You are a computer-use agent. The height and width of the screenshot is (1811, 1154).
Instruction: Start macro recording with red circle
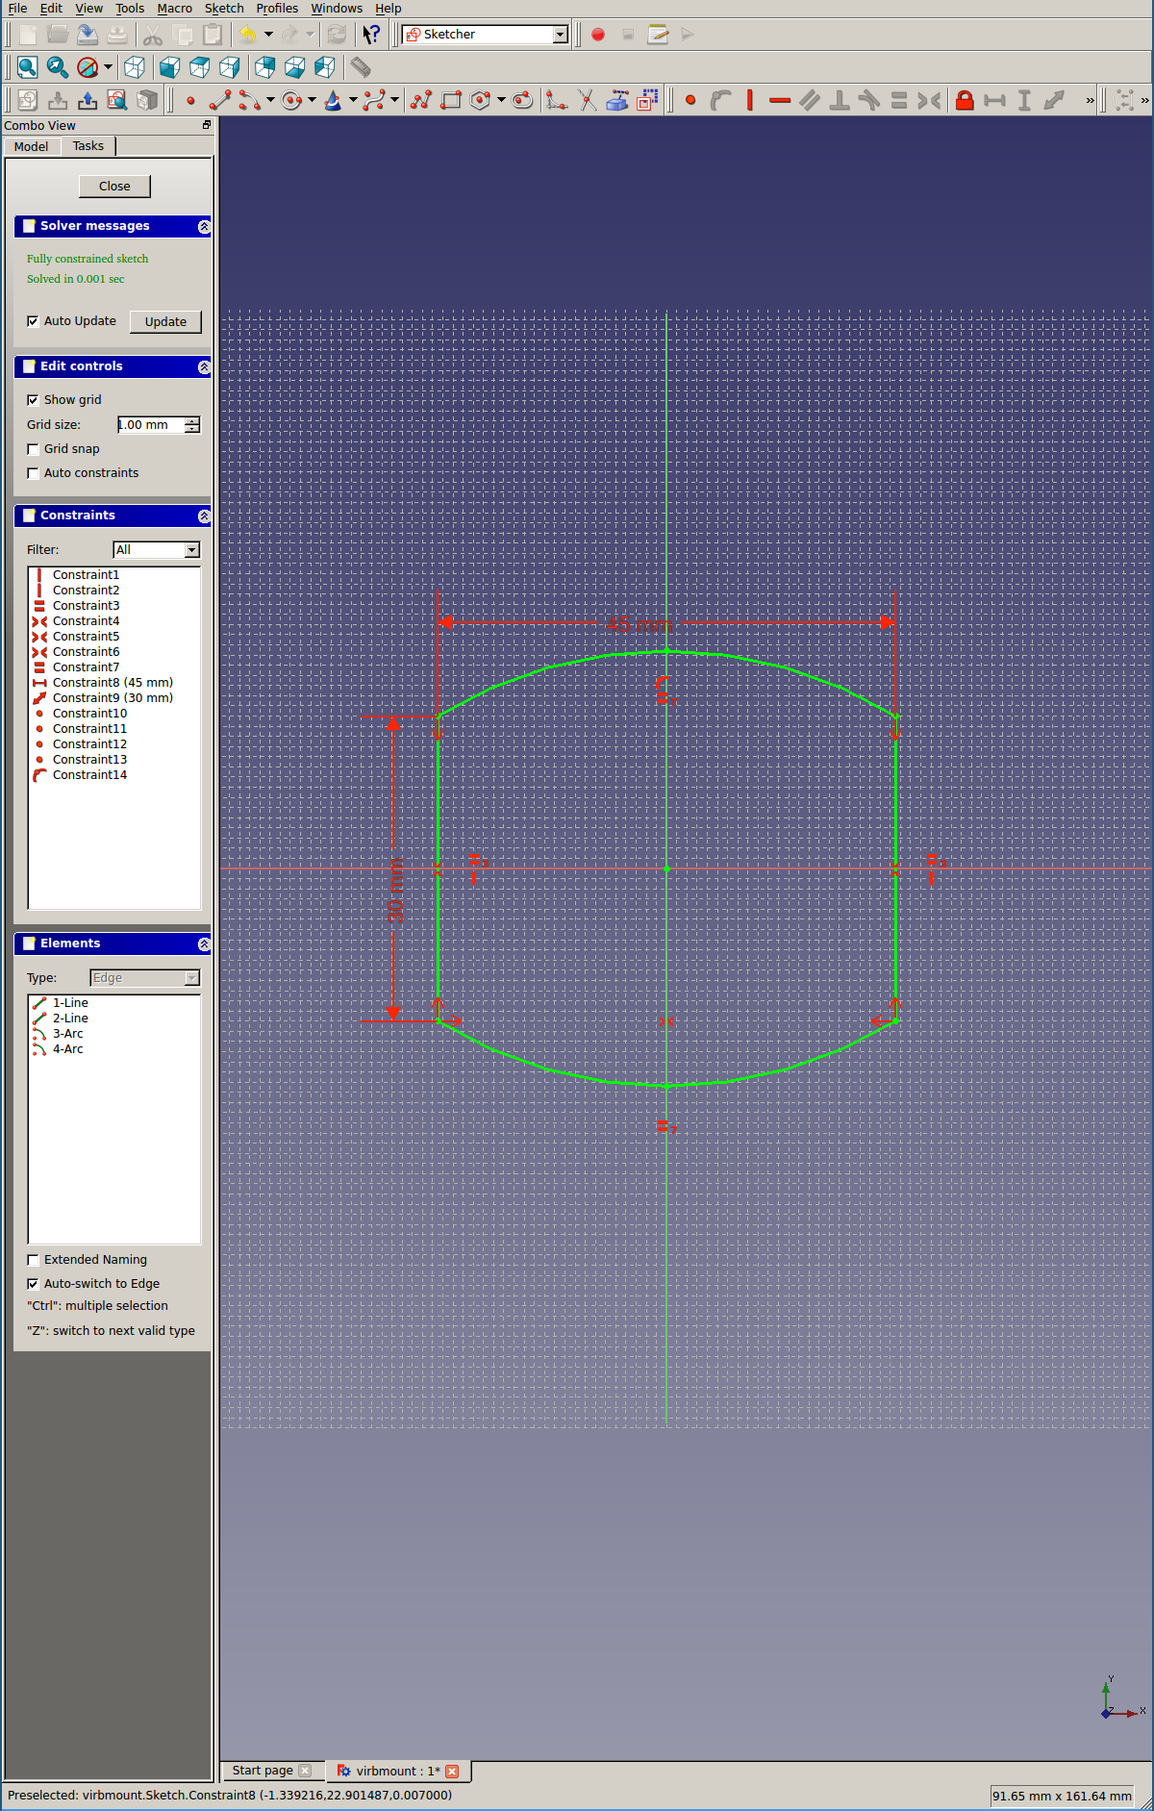tap(598, 35)
